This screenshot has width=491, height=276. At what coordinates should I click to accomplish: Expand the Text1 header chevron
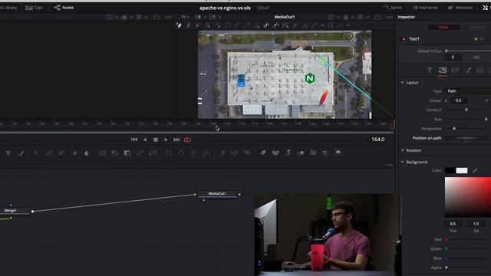(x=482, y=39)
